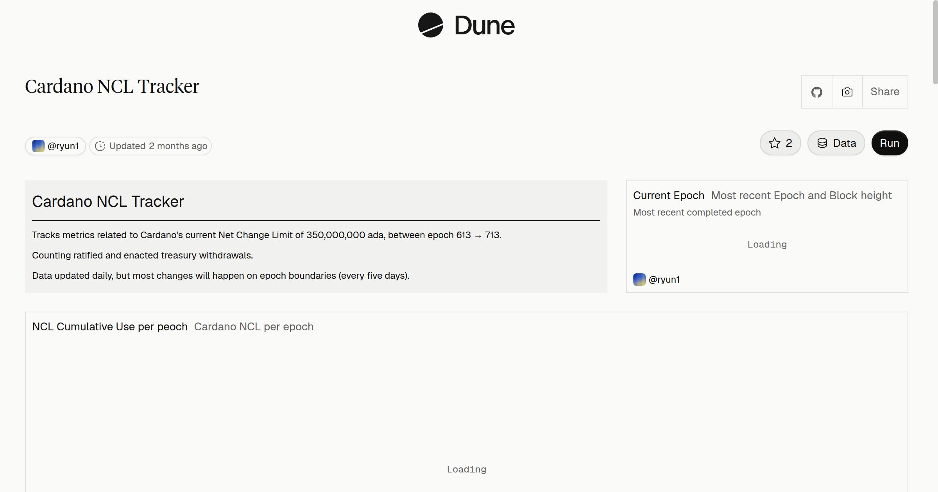The height and width of the screenshot is (492, 938).
Task: Click the camera screenshot icon
Action: point(847,92)
